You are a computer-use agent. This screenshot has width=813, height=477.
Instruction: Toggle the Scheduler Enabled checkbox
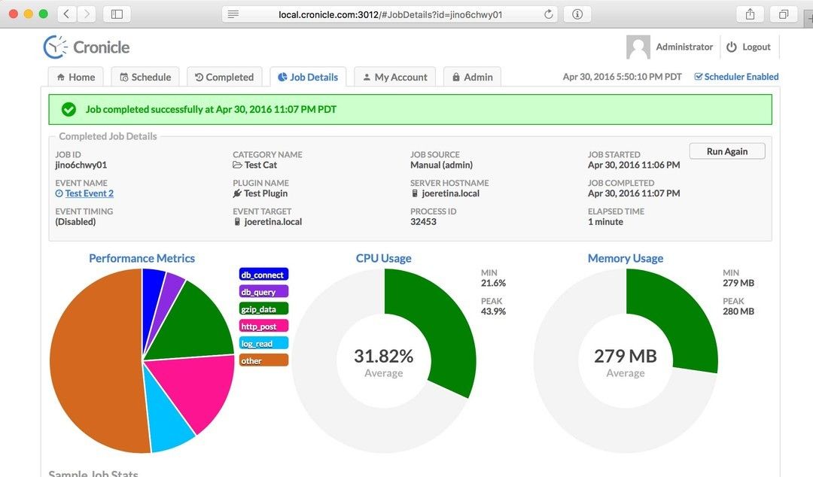pyautogui.click(x=698, y=77)
